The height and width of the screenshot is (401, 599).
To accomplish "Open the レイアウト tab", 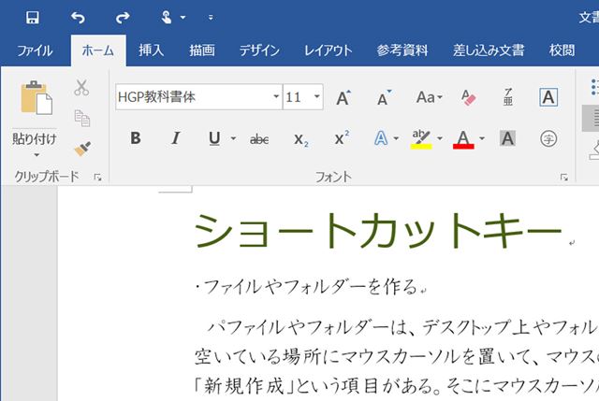I will pyautogui.click(x=328, y=50).
